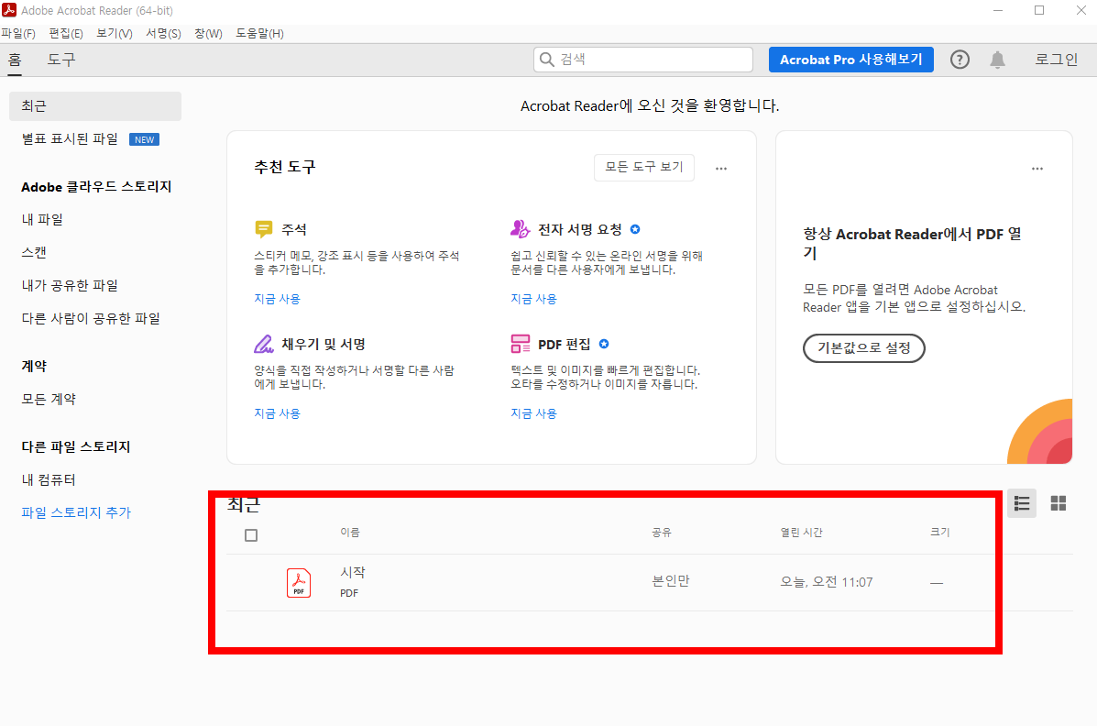Click the 전자 서명 요청 signature icon
1097x726 pixels.
tap(521, 228)
